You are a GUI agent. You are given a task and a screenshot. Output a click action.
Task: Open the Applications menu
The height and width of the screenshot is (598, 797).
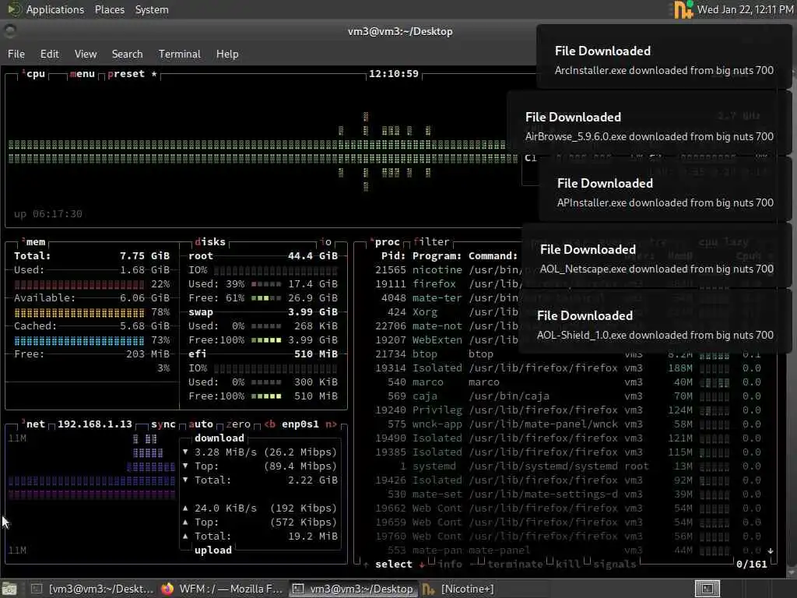click(55, 9)
